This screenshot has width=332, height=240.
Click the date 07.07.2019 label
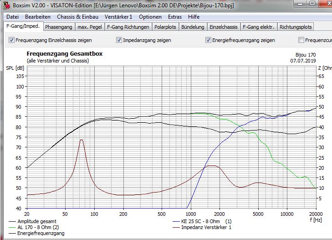303,61
